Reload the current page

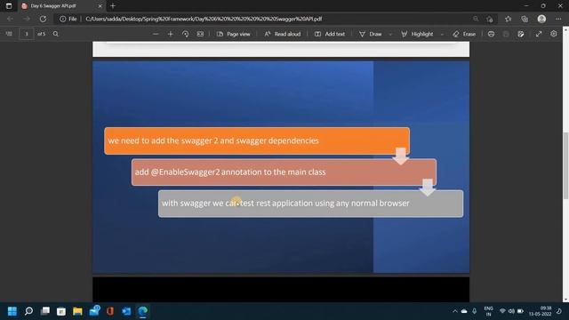[x=43, y=19]
